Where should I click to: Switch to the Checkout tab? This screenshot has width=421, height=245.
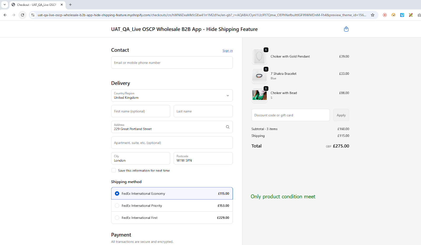point(36,5)
